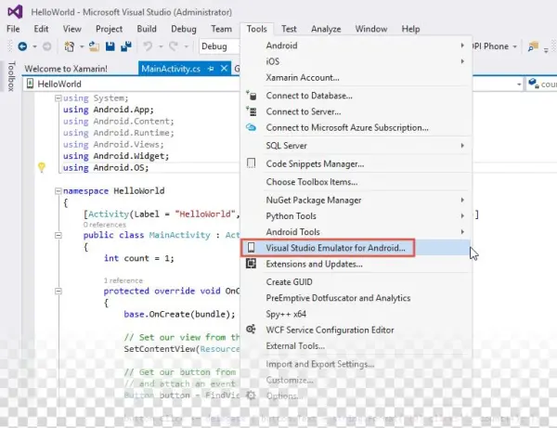
Task: Expand Python Tools submenu
Action: 356,216
